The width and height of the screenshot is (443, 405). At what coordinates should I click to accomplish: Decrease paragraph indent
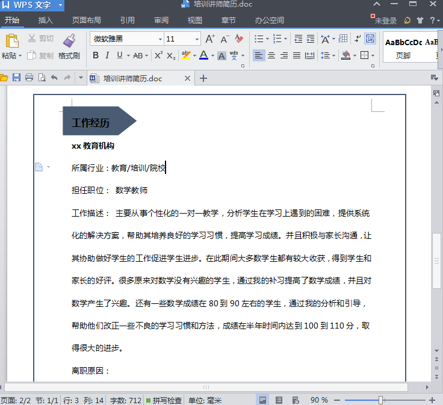(x=298, y=39)
